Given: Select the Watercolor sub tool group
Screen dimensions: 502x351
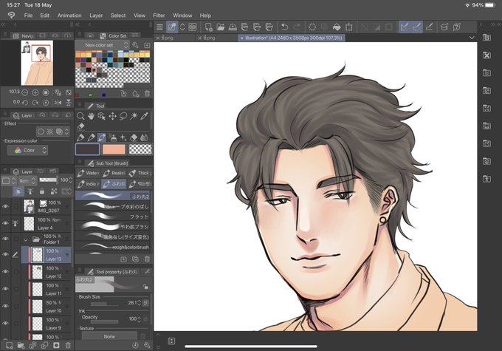Looking at the screenshot, I should [88, 173].
